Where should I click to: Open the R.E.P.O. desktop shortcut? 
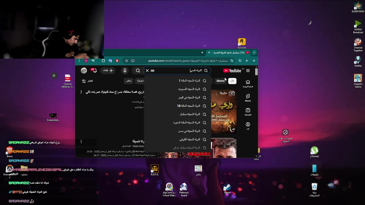[155, 170]
